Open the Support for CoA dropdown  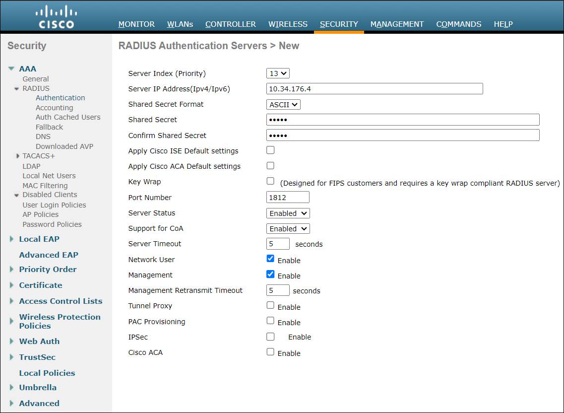[x=288, y=228]
